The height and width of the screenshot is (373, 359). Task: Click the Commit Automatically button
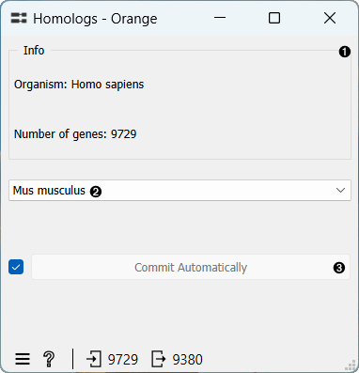191,267
